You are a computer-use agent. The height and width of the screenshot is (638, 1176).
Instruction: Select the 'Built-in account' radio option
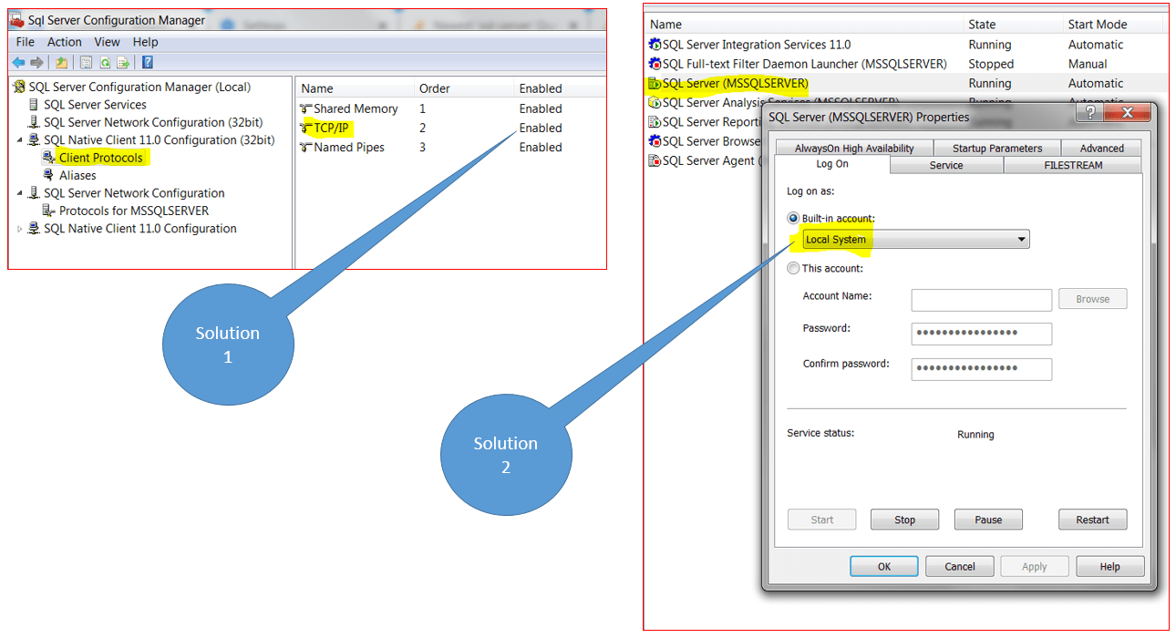click(x=794, y=218)
